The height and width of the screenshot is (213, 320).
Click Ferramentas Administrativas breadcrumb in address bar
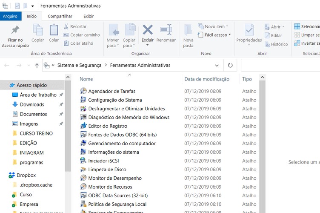[x=140, y=65]
